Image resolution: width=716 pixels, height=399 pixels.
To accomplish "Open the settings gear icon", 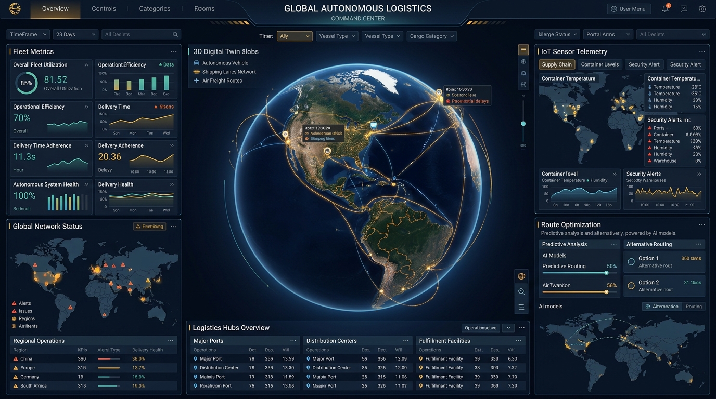I will point(702,9).
